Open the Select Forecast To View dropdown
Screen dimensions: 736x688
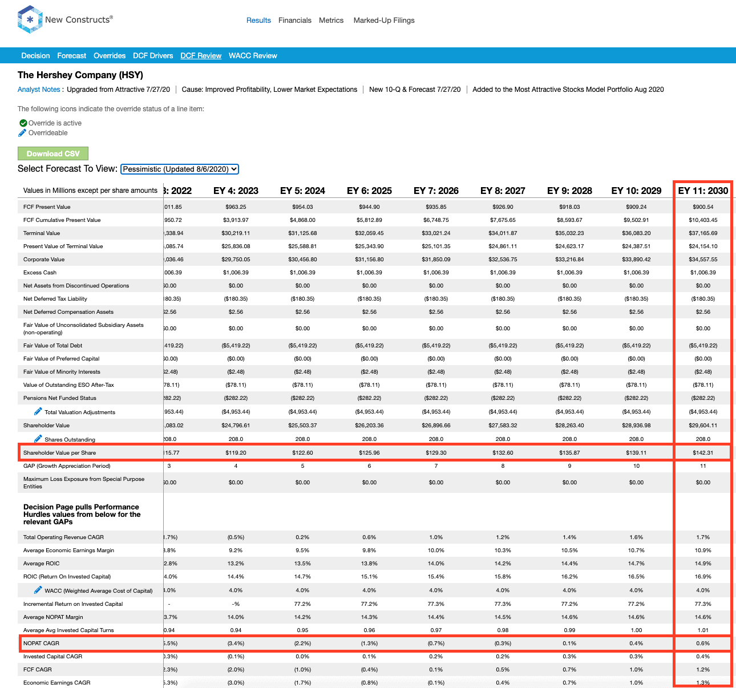180,169
